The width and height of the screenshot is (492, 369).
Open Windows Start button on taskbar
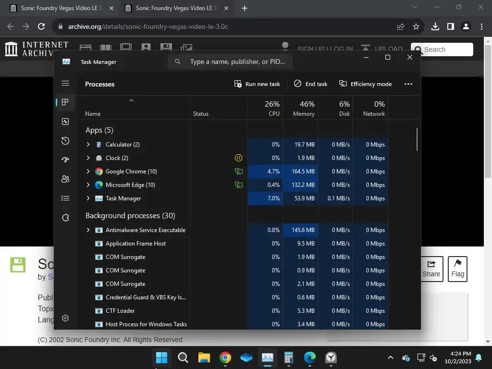[x=161, y=357]
